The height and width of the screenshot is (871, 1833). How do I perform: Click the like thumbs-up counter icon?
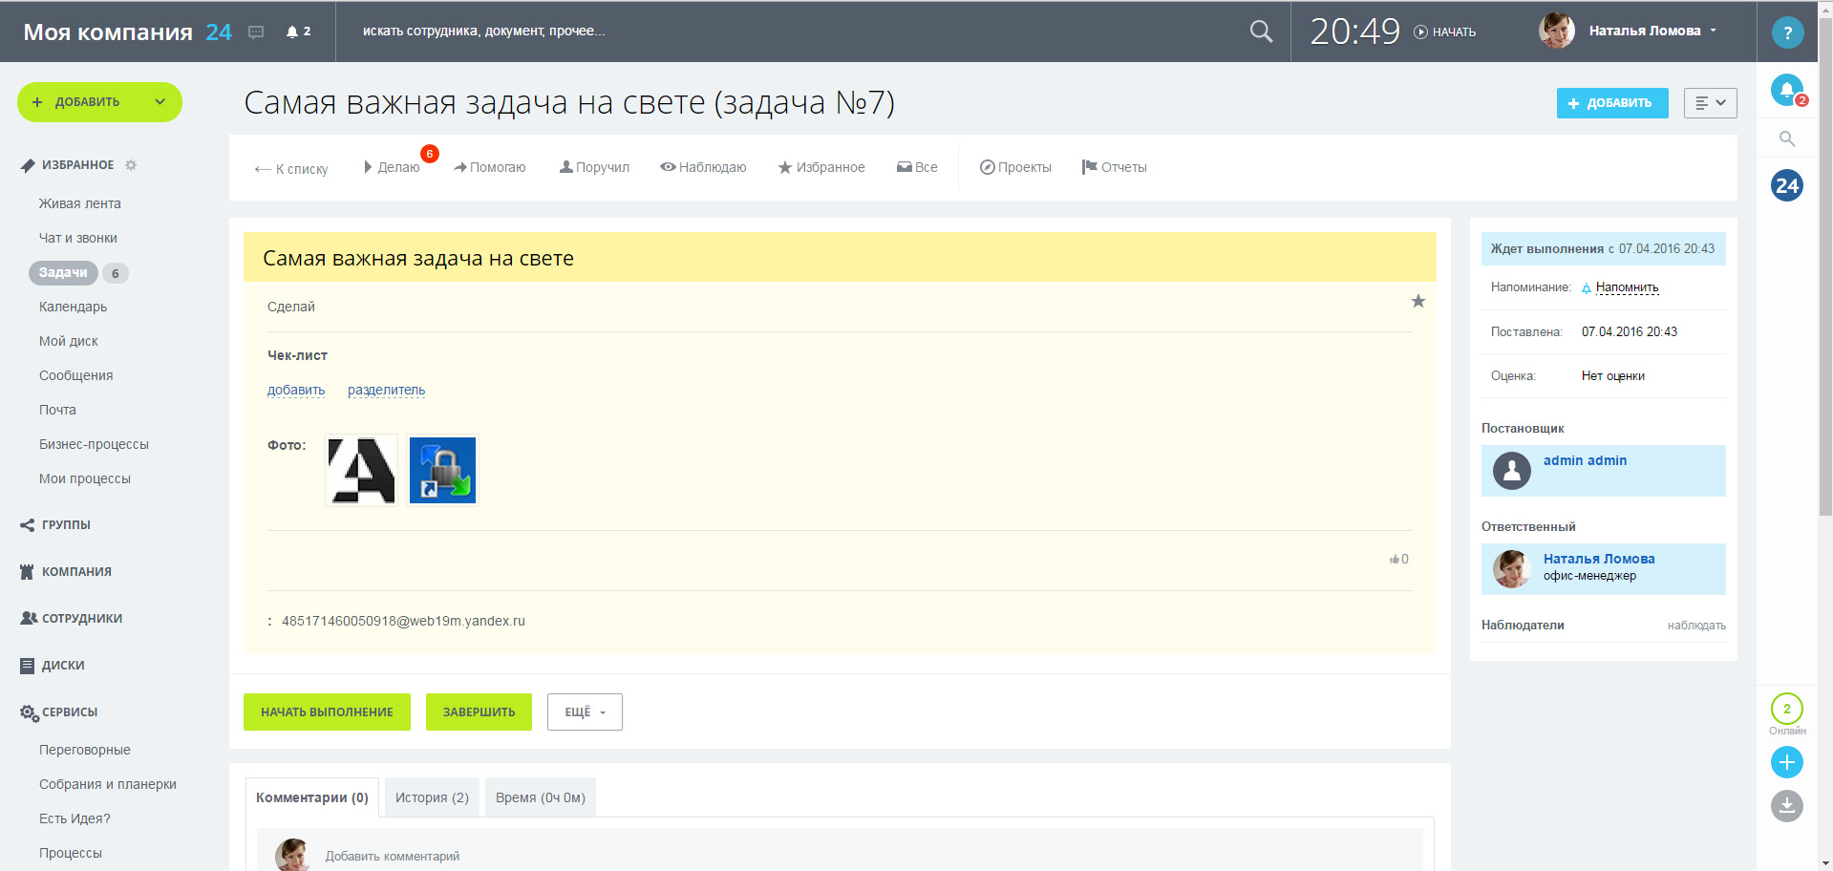tap(1395, 560)
